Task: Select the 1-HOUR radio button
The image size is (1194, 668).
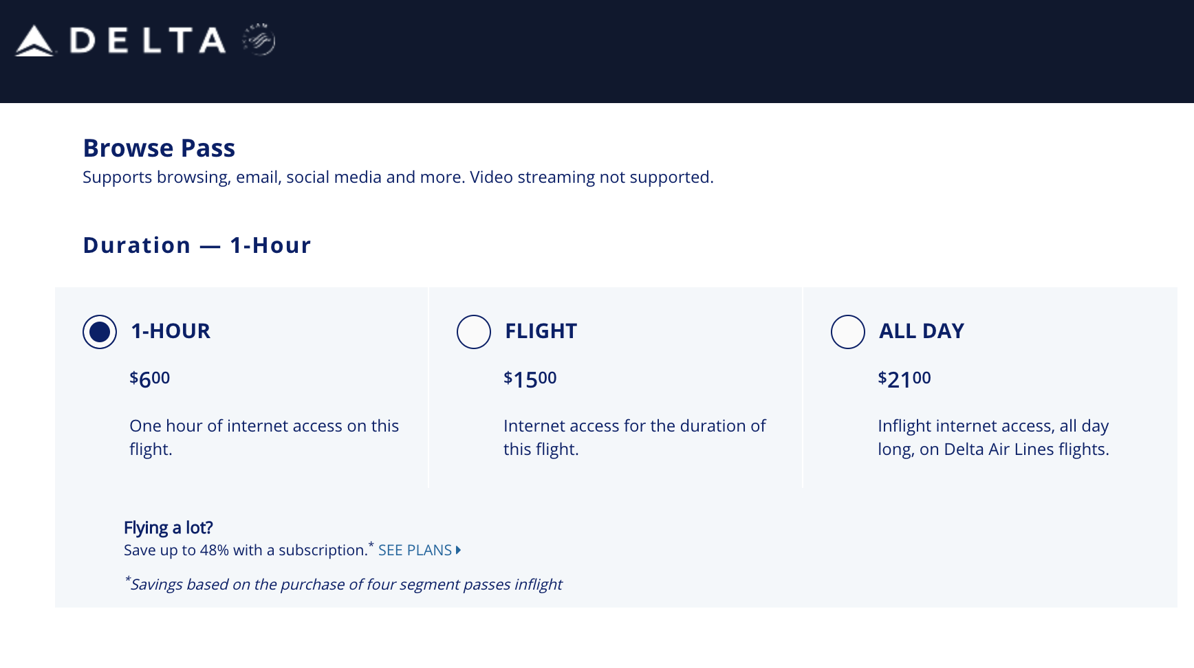Action: [x=100, y=332]
